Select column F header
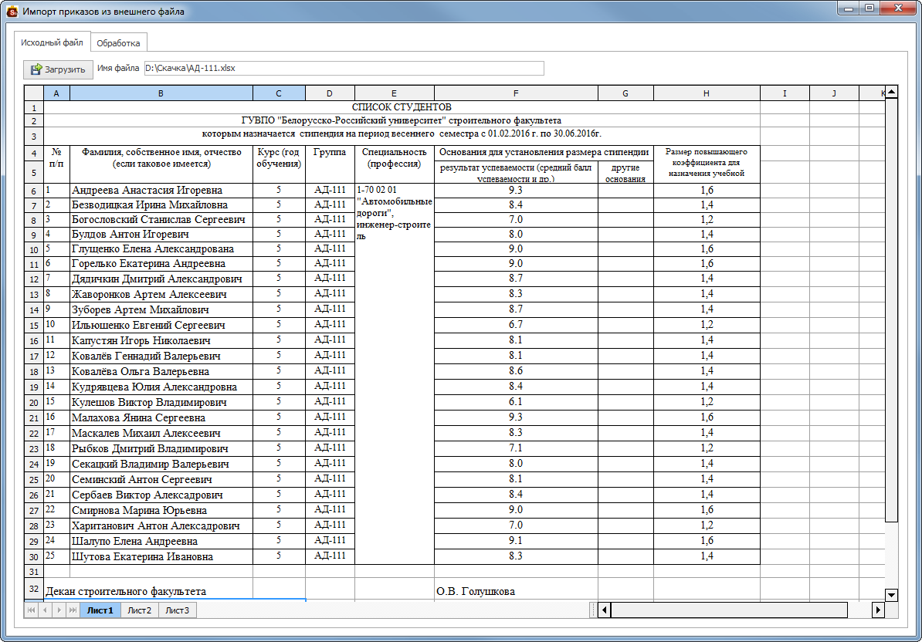922x642 pixels. click(x=516, y=93)
